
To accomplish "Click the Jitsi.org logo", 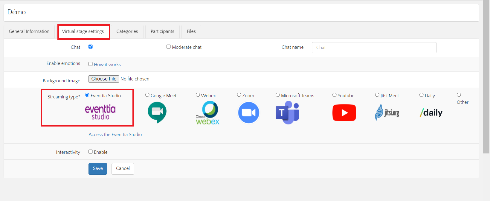I will [387, 113].
